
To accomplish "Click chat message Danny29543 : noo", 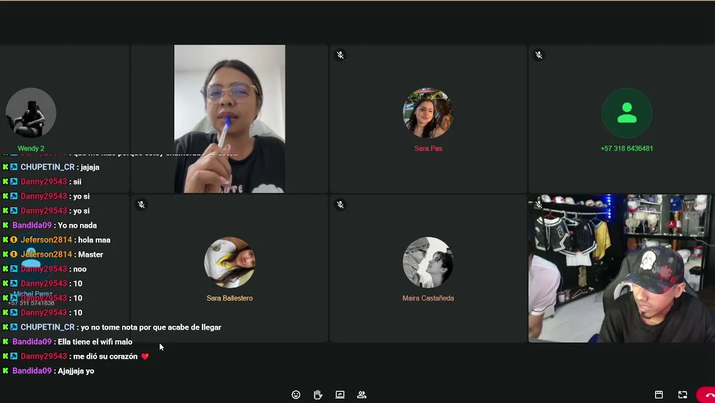I will pyautogui.click(x=45, y=269).
